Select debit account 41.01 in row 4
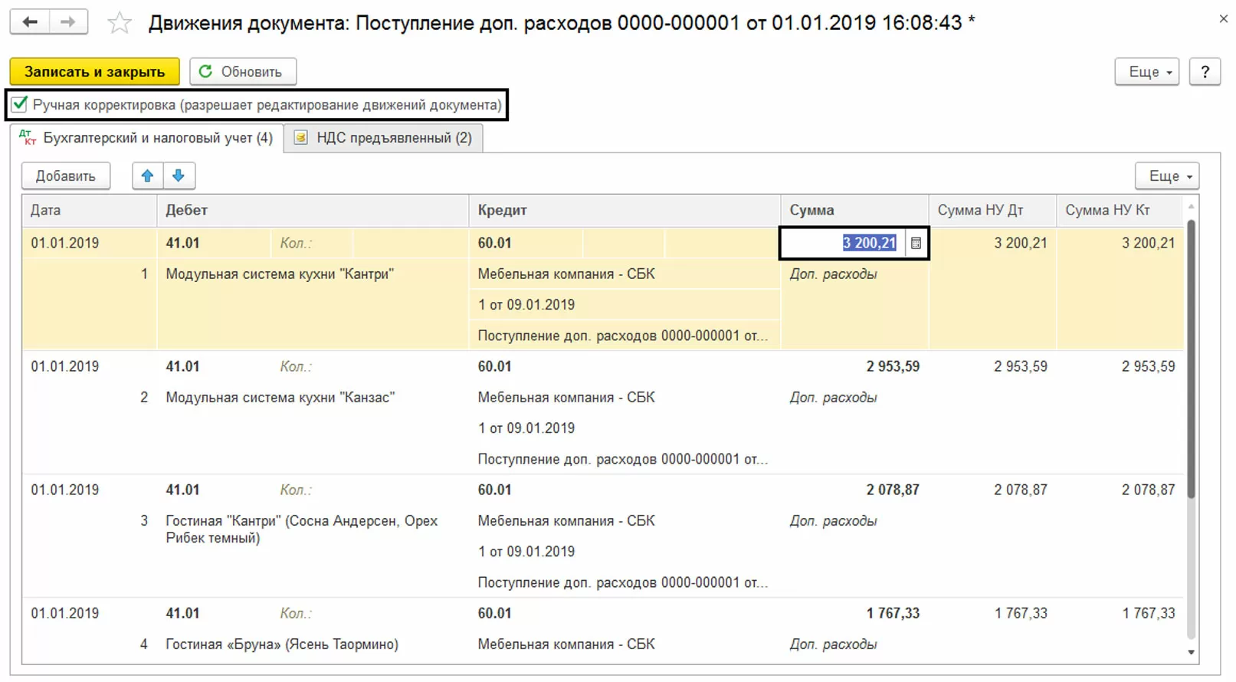The height and width of the screenshot is (682, 1236). click(182, 613)
